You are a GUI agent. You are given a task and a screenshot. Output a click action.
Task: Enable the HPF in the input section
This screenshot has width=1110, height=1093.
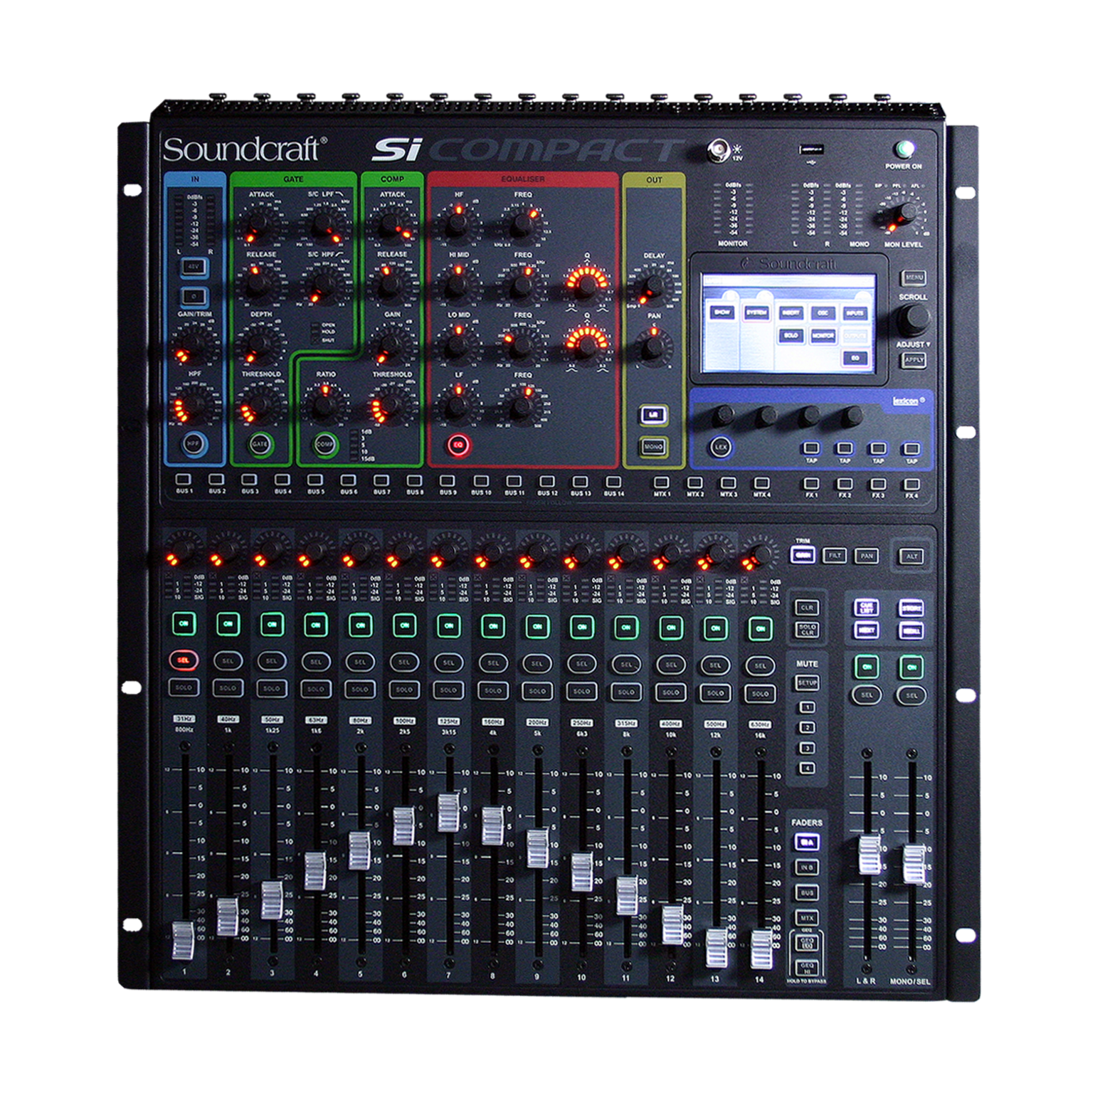coord(193,443)
